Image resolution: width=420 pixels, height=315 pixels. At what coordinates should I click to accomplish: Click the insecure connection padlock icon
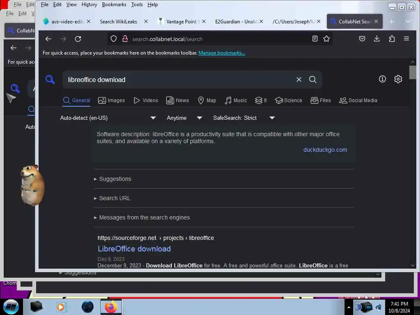[x=125, y=39]
